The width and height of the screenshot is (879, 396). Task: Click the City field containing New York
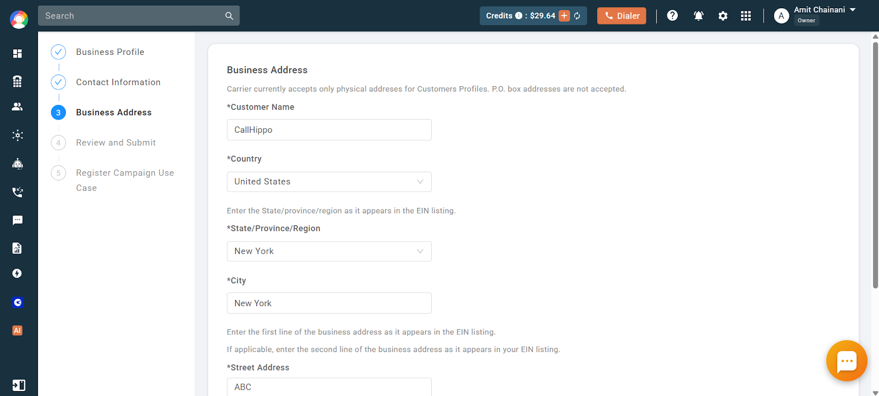[x=329, y=303]
